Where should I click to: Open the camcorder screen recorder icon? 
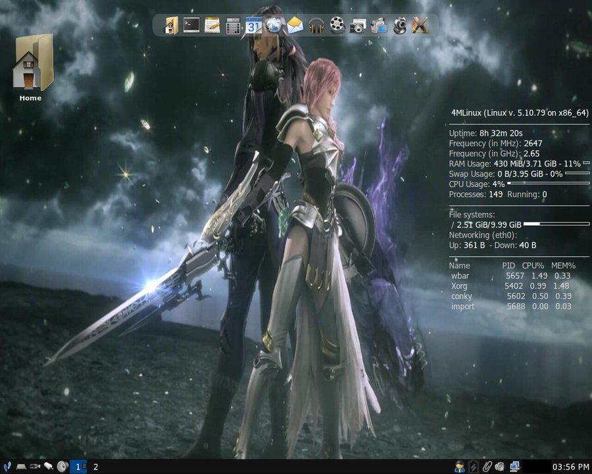click(378, 26)
